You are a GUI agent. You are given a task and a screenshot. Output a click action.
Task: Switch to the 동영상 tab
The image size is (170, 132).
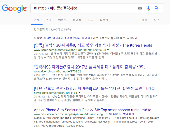point(77,20)
